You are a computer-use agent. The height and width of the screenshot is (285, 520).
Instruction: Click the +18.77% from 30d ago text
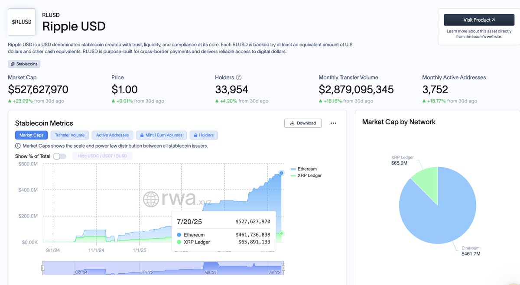coord(449,101)
